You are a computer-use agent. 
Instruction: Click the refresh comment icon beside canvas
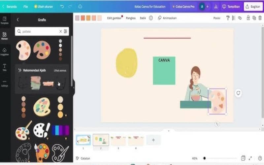tap(238, 93)
